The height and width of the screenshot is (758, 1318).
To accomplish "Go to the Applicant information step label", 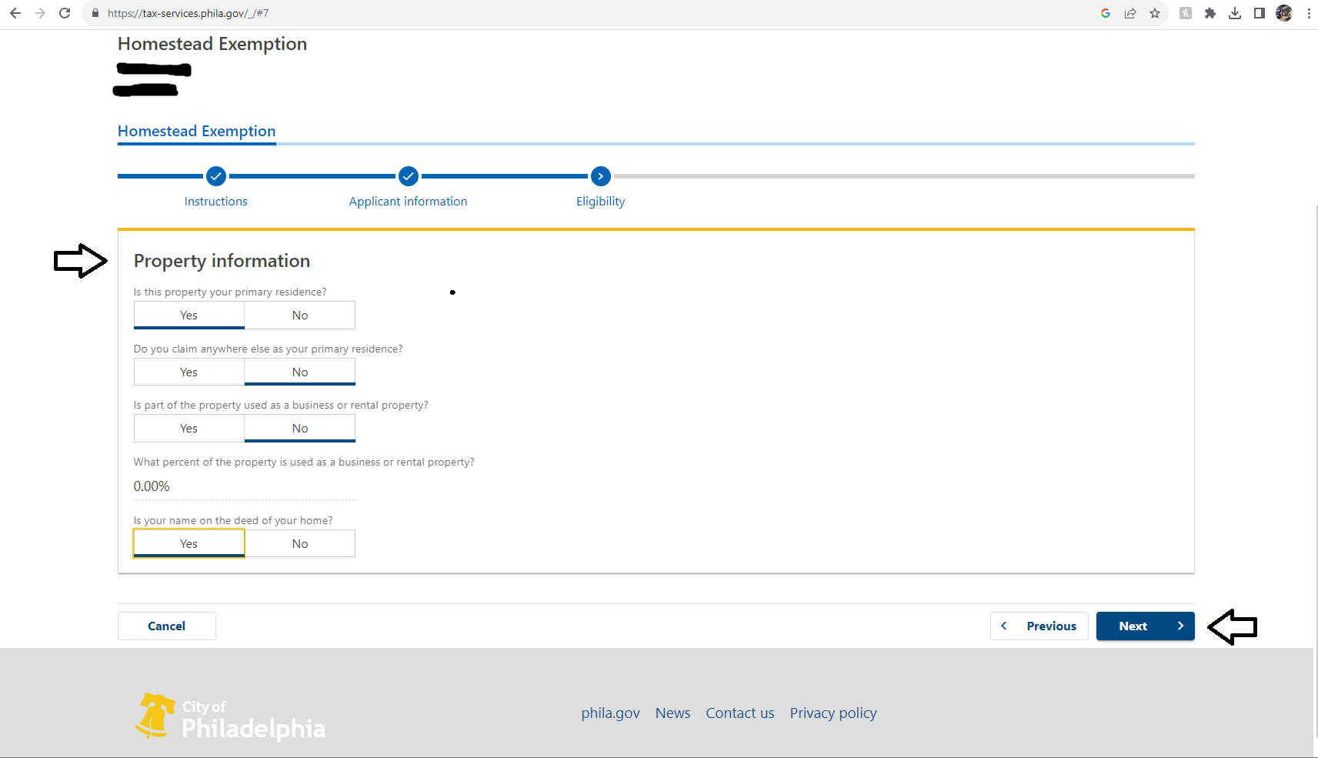I will point(408,202).
